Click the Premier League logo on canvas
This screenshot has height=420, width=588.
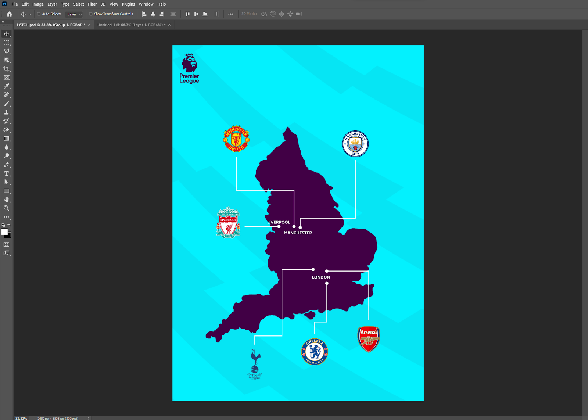coord(189,69)
